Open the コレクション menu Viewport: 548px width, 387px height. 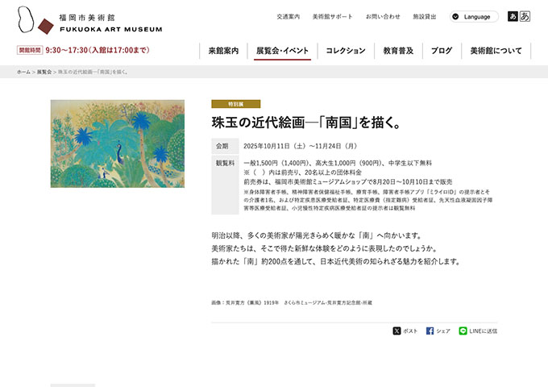pyautogui.click(x=345, y=51)
